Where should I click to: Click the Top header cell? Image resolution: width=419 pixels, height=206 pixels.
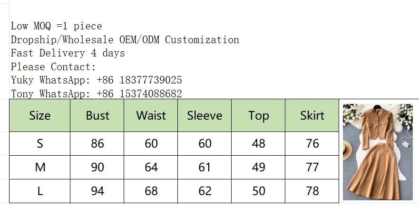[258, 115]
